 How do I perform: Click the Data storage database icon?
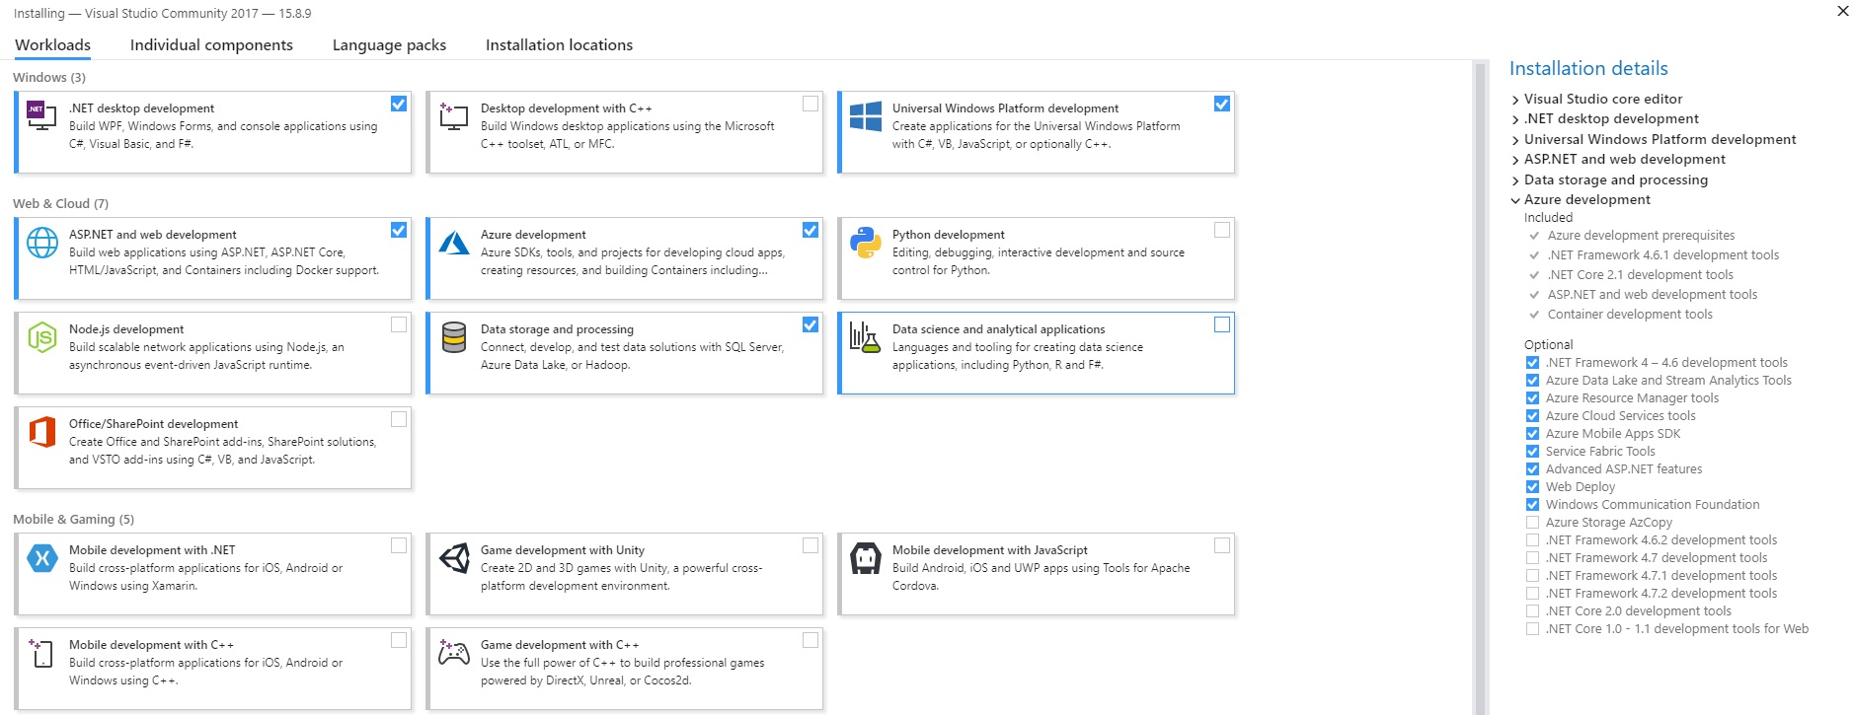coord(453,337)
